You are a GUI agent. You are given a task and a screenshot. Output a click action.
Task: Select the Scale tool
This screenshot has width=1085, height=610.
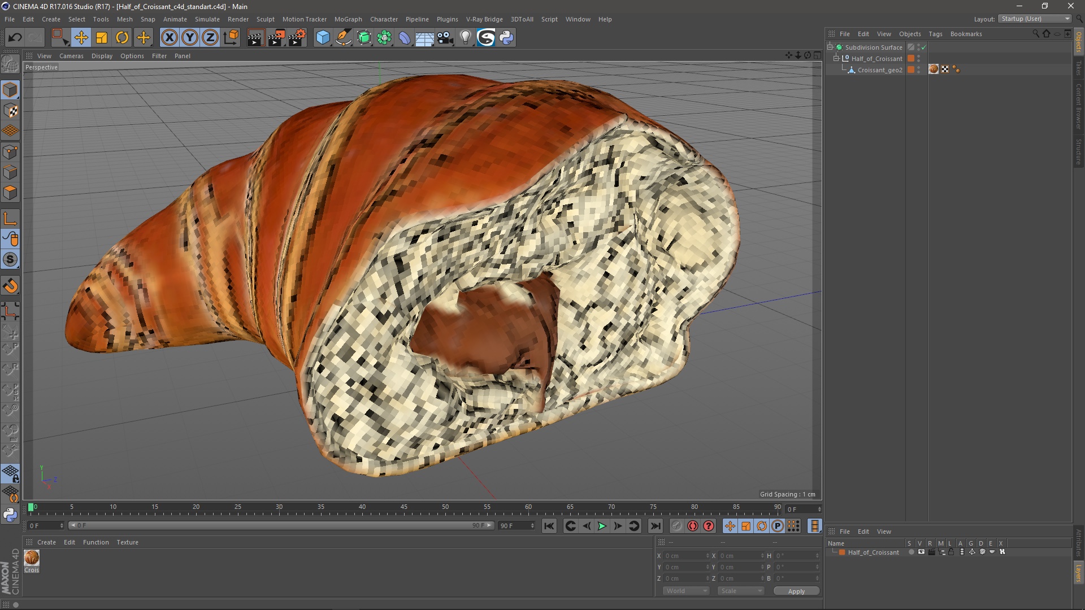pos(102,38)
